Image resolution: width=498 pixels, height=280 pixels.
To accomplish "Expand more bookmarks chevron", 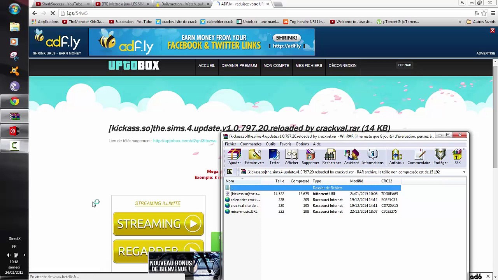I will pyautogui.click(x=460, y=22).
